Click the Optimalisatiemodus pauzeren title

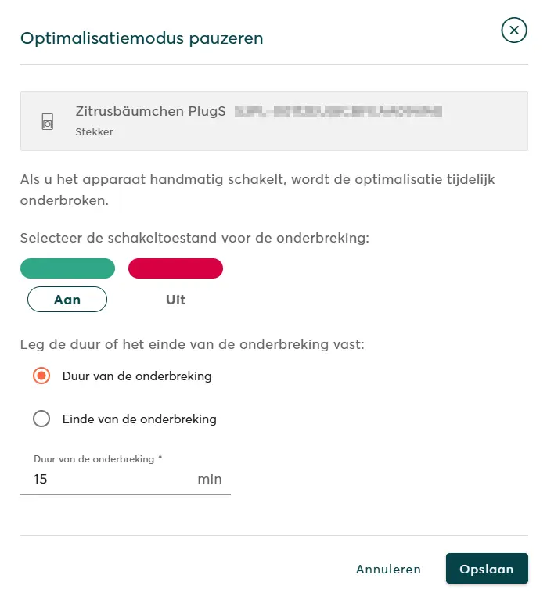point(142,38)
